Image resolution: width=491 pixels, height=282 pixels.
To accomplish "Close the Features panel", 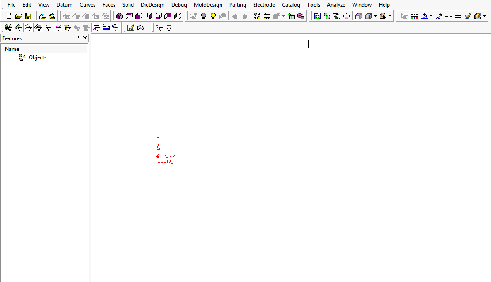I will pyautogui.click(x=85, y=38).
